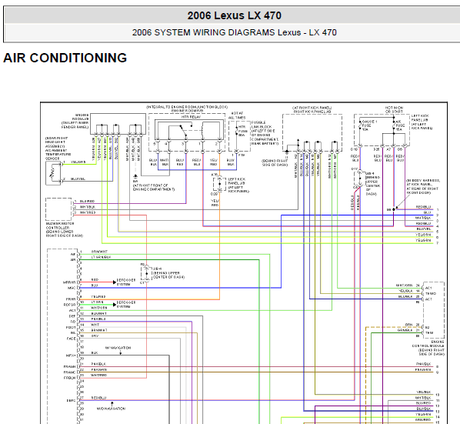The height and width of the screenshot is (424, 460).
Task: Click the 'AIR CONDITIONING' heading
Action: [x=65, y=58]
